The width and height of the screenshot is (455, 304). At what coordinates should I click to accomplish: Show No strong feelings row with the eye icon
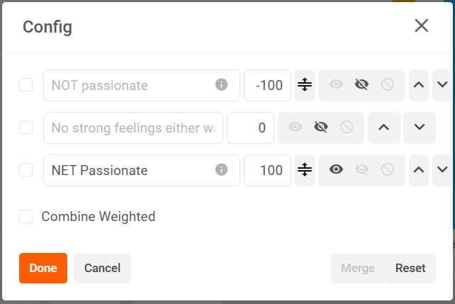click(x=296, y=127)
